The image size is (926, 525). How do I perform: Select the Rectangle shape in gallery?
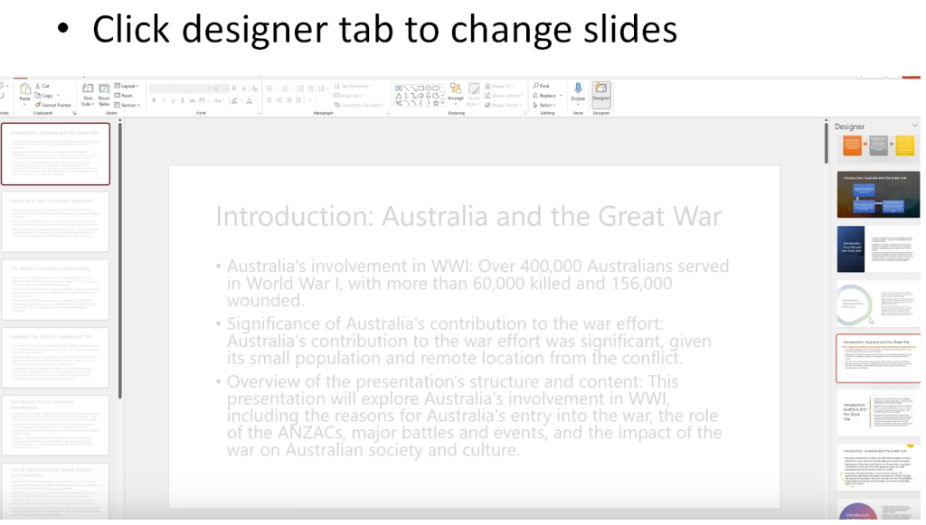[x=420, y=88]
